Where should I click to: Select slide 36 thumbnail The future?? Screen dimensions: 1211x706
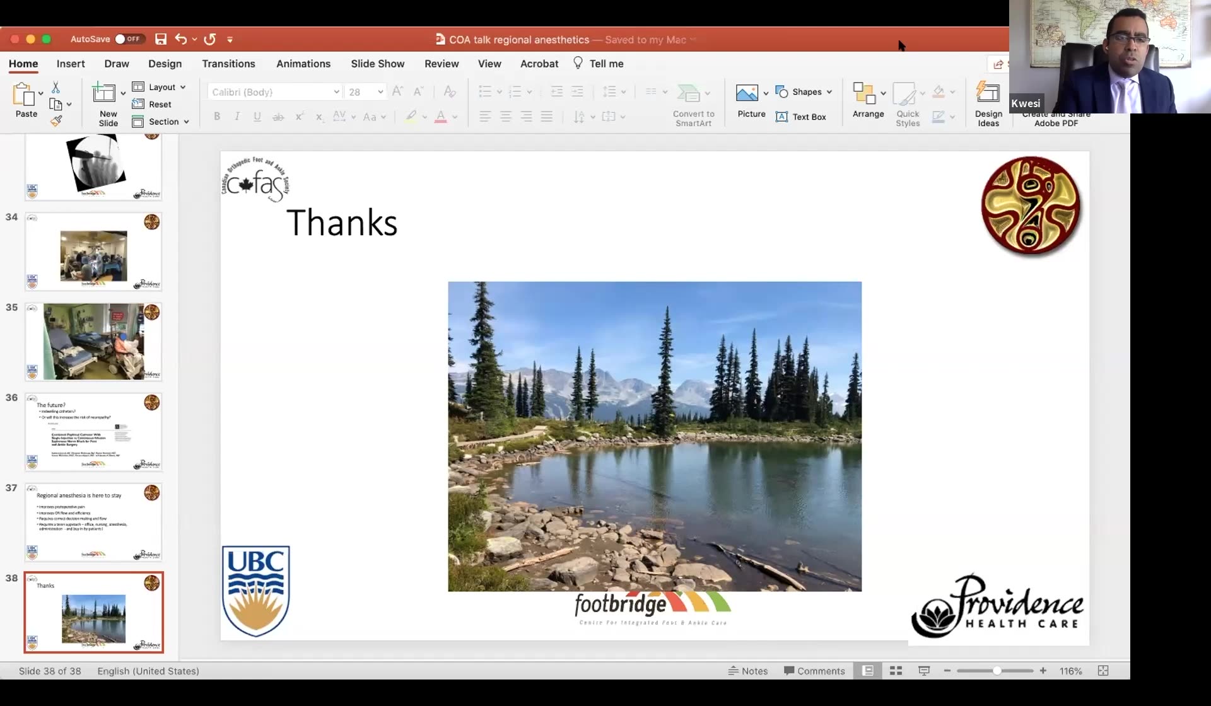tap(93, 432)
